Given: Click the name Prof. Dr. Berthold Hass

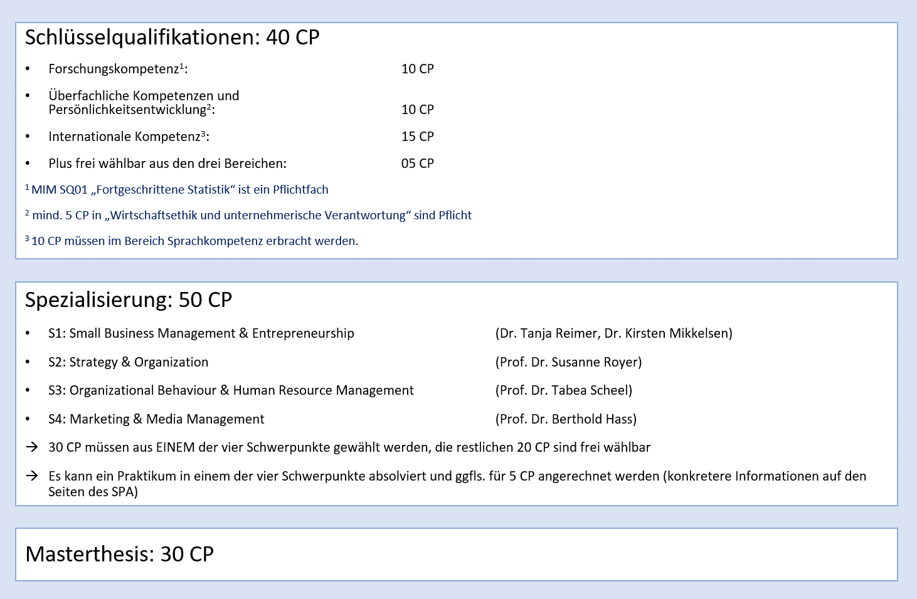Looking at the screenshot, I should [566, 419].
